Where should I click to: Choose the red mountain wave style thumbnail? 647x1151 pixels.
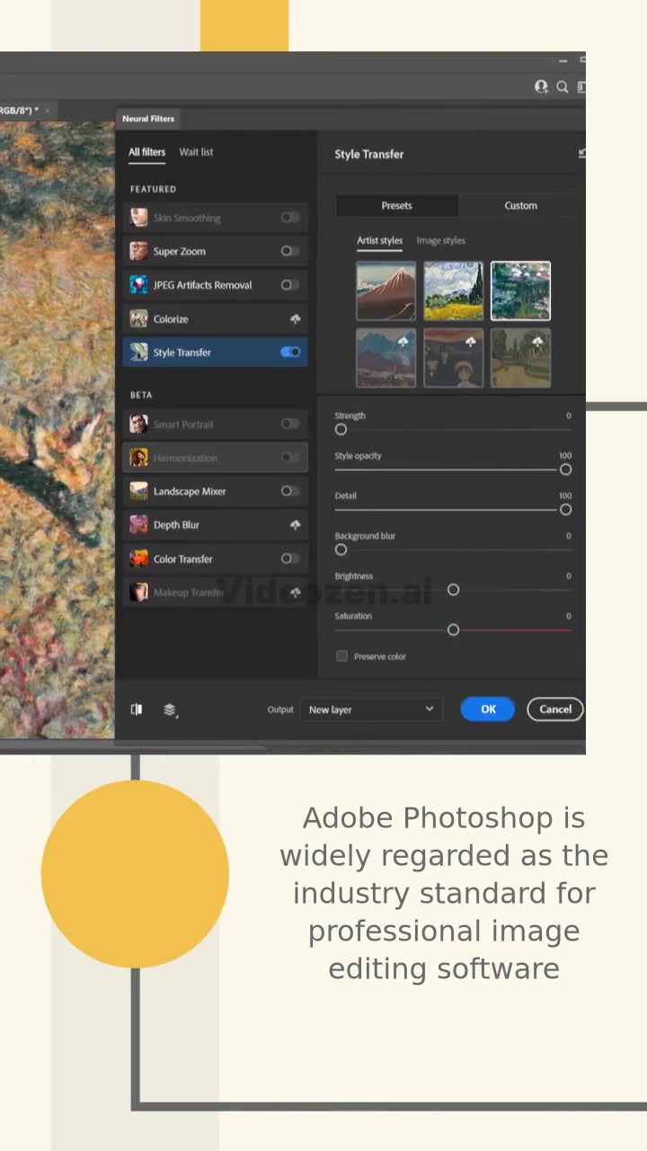tap(386, 291)
